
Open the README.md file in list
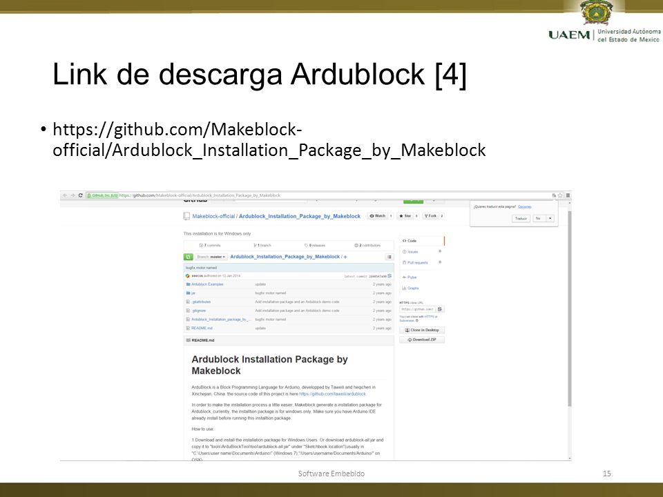pyautogui.click(x=202, y=329)
